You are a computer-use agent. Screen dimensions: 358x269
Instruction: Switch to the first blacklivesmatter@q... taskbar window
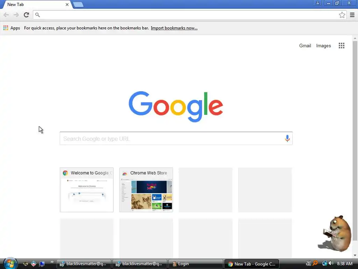(x=84, y=264)
